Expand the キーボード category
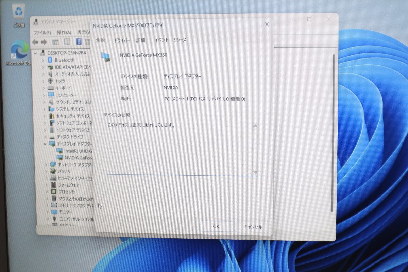Image resolution: width=408 pixels, height=272 pixels. (43, 88)
